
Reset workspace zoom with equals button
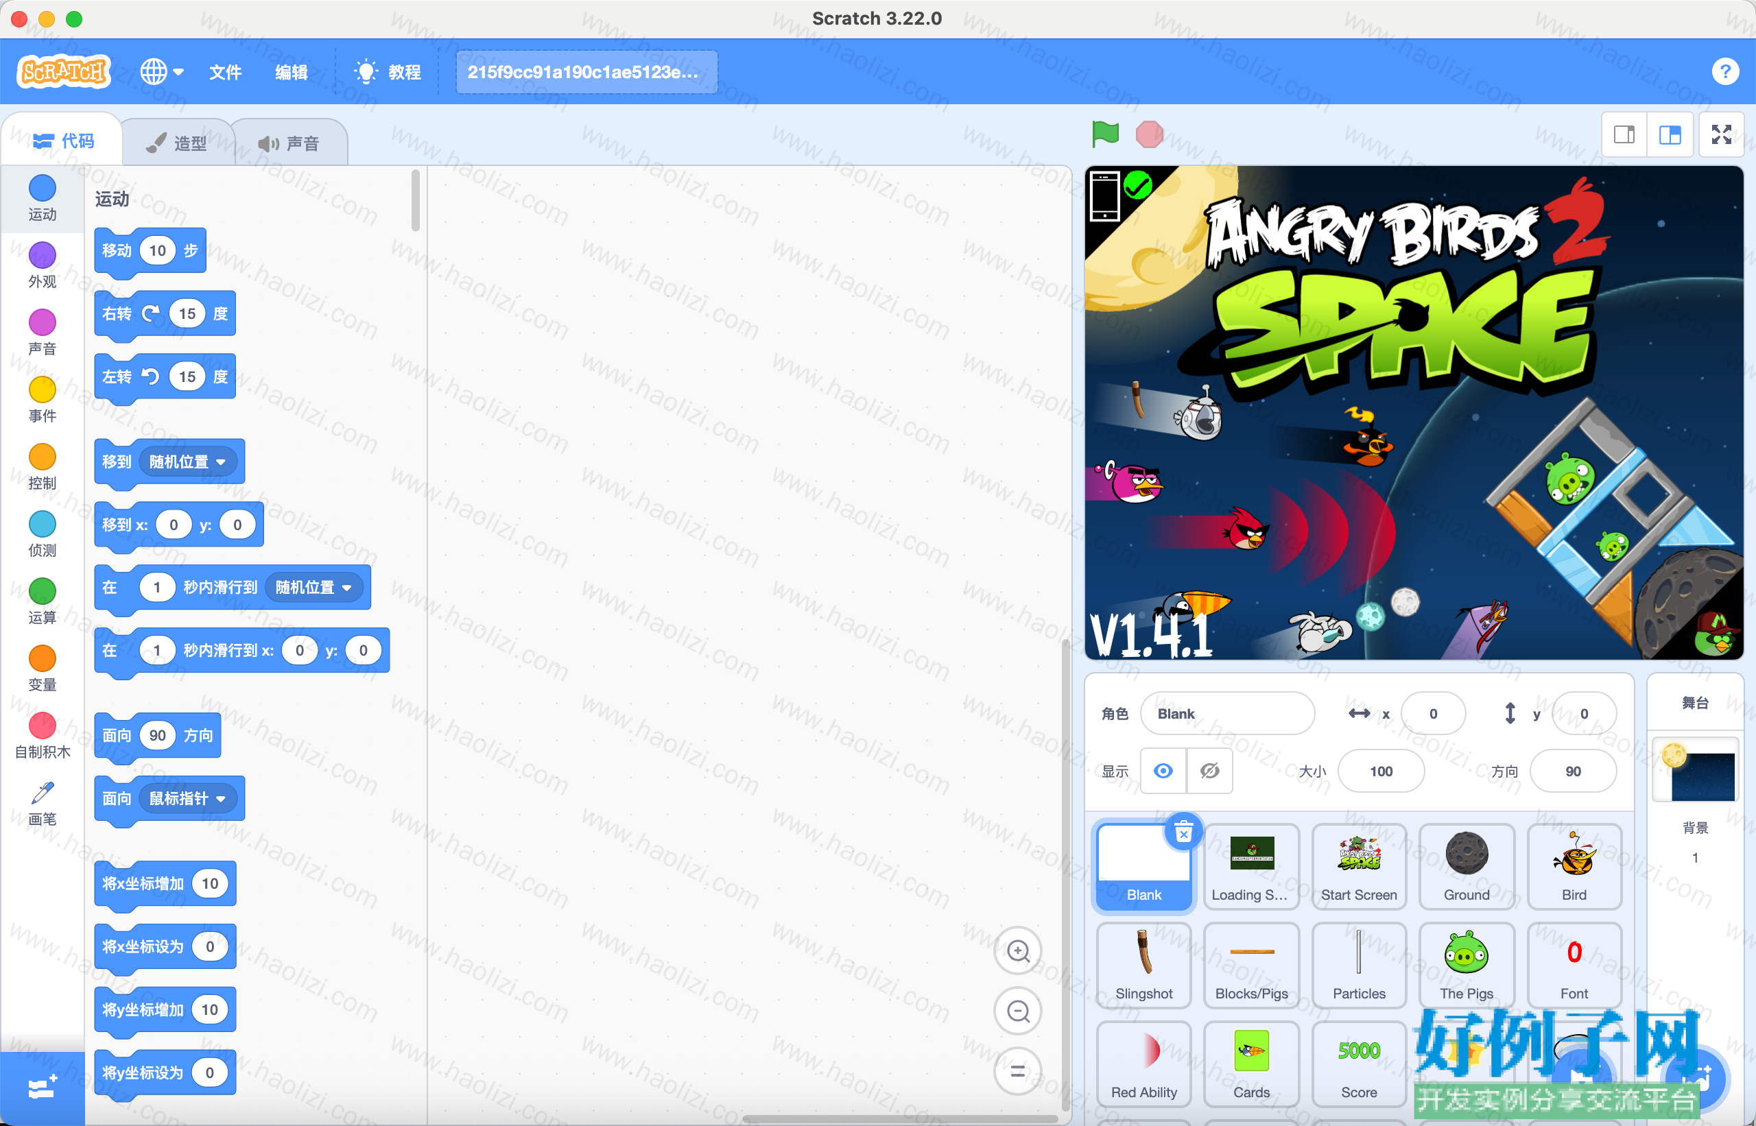(1017, 1071)
